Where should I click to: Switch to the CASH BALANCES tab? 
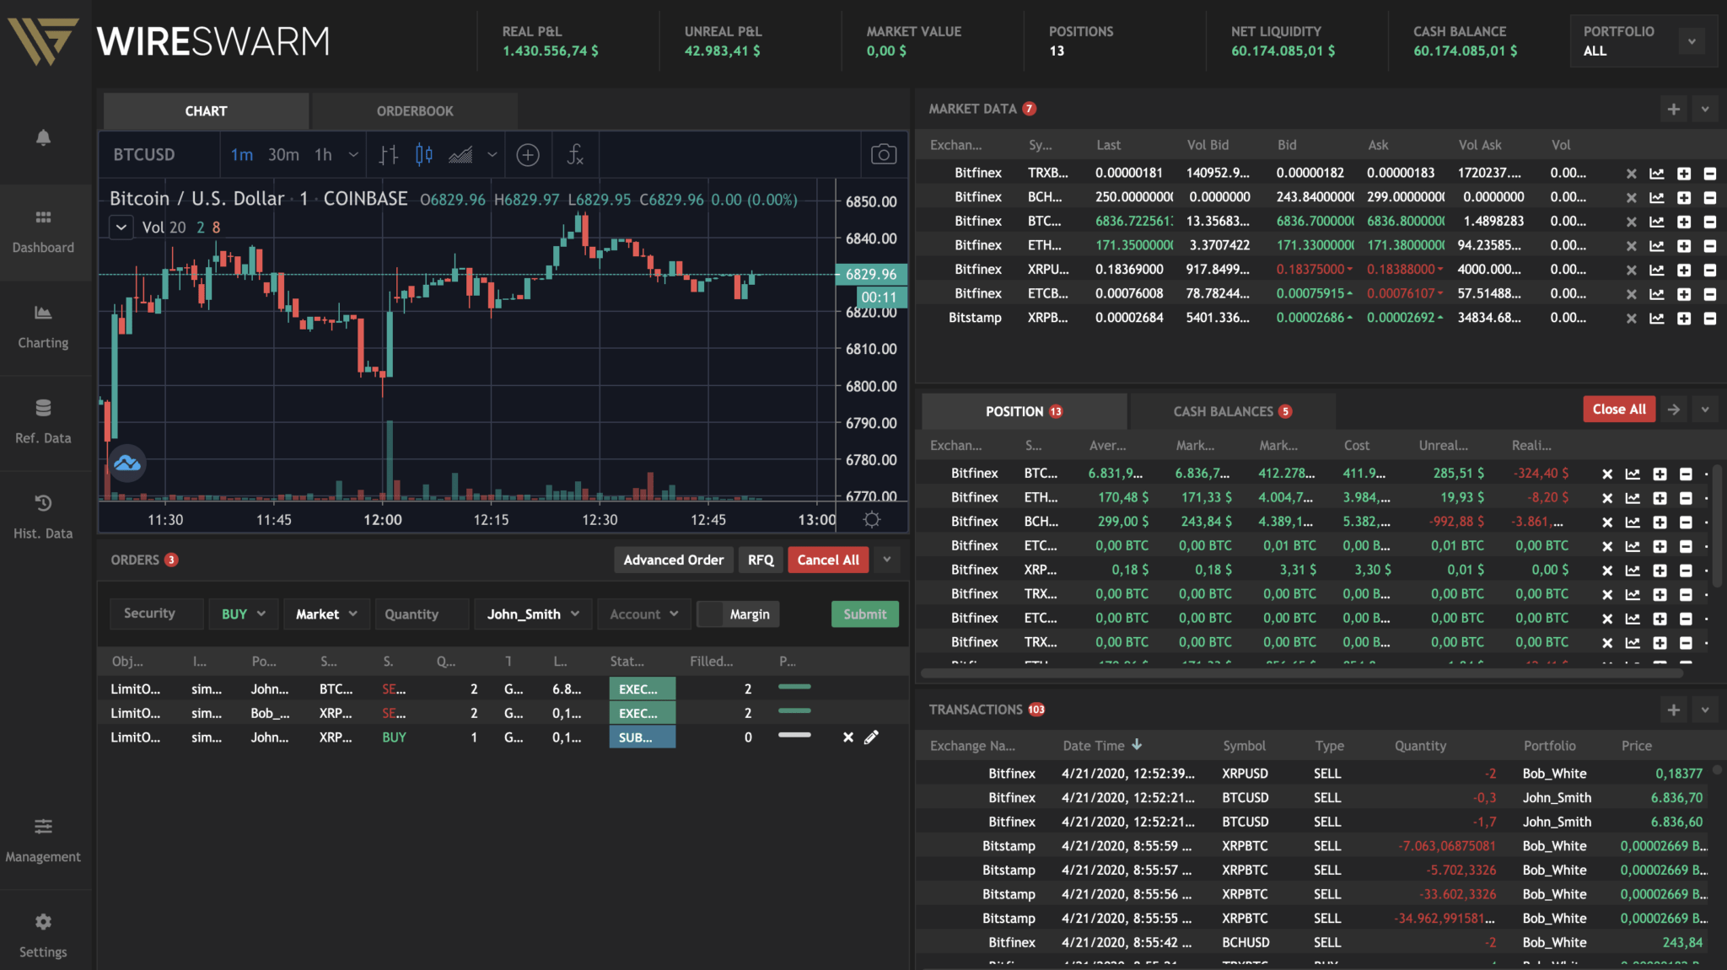1231,411
